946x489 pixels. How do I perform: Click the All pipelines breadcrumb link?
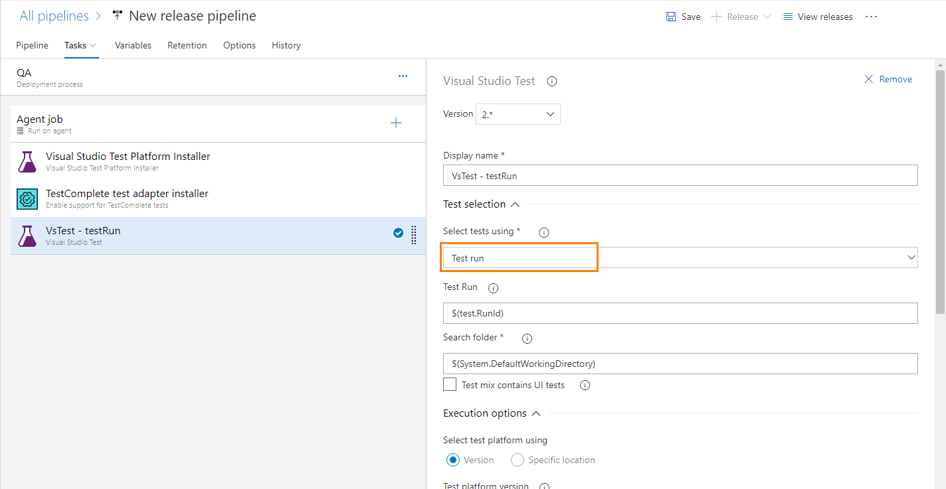coord(54,15)
